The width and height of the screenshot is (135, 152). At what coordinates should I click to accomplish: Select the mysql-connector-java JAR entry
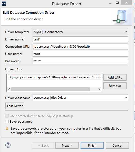coord(55,77)
